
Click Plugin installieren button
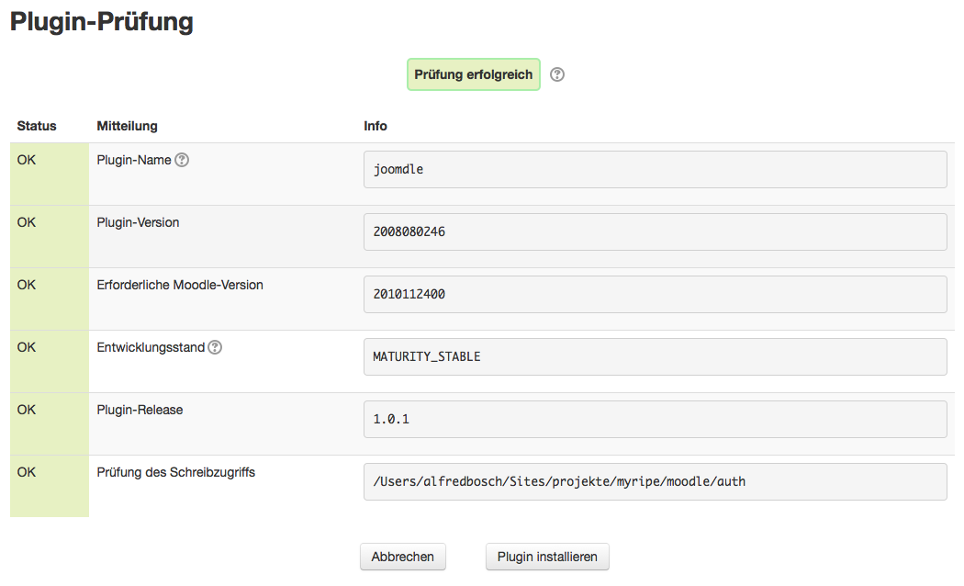[x=547, y=557]
